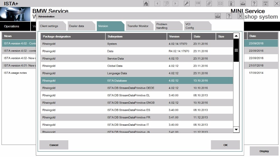Open help with the main toolbar question mark
The height and width of the screenshot is (157, 280).
(254, 3)
